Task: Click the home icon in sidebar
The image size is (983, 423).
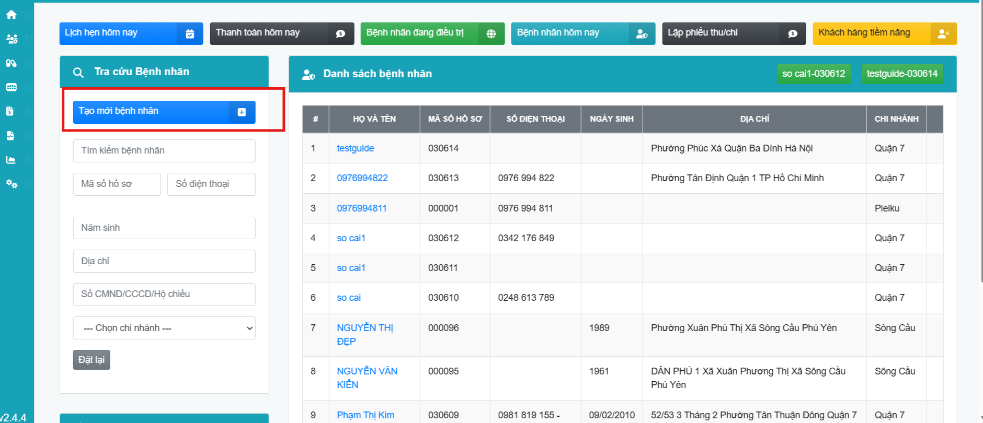Action: coord(12,15)
